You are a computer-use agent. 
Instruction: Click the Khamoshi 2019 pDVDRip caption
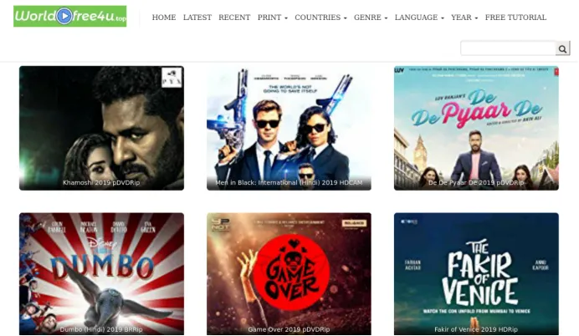101,182
